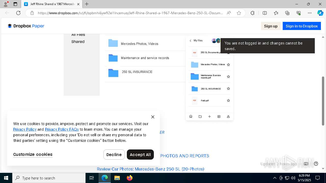Image resolution: width=326 pixels, height=183 pixels.
Task: Open Review Car Photos: Mercedes-Benz 250 SL link
Action: [x=151, y=169]
